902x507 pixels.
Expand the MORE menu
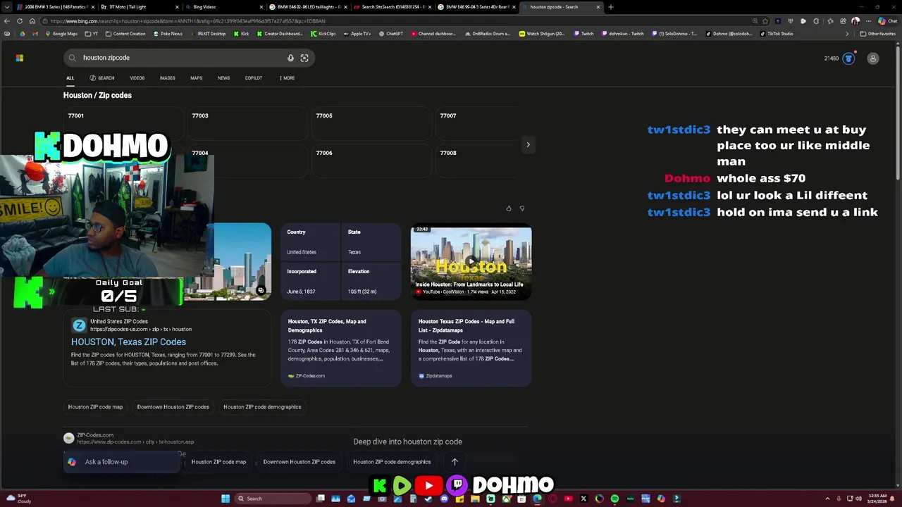(x=287, y=78)
